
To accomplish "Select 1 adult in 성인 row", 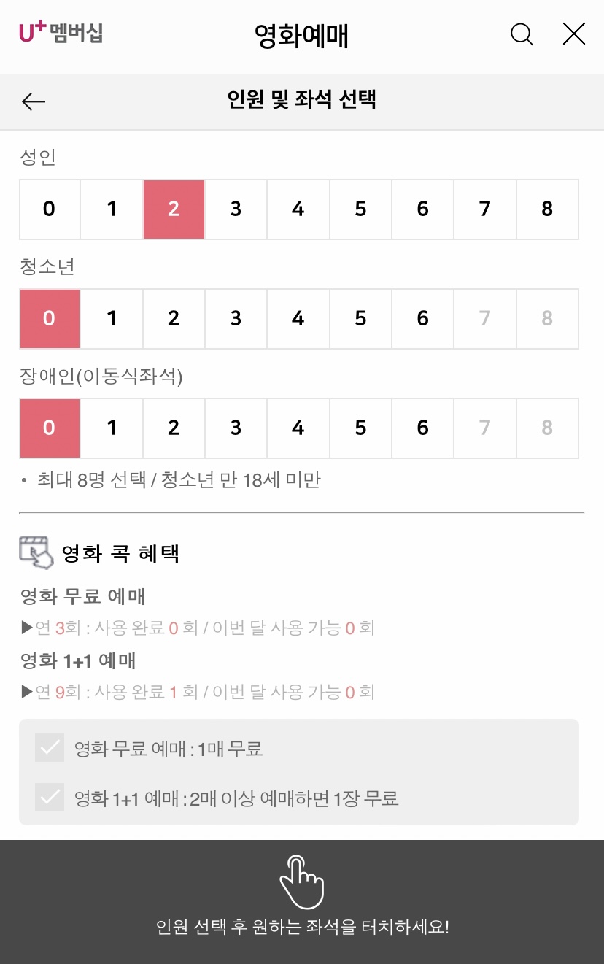I will click(111, 209).
